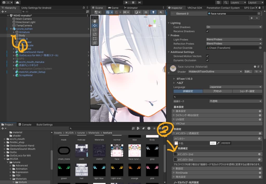
Task: Select the Scale tool
Action: [95, 34]
